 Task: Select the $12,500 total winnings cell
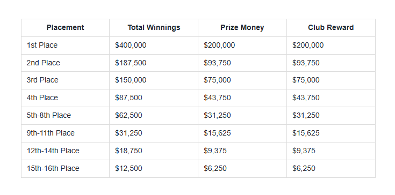click(x=154, y=169)
